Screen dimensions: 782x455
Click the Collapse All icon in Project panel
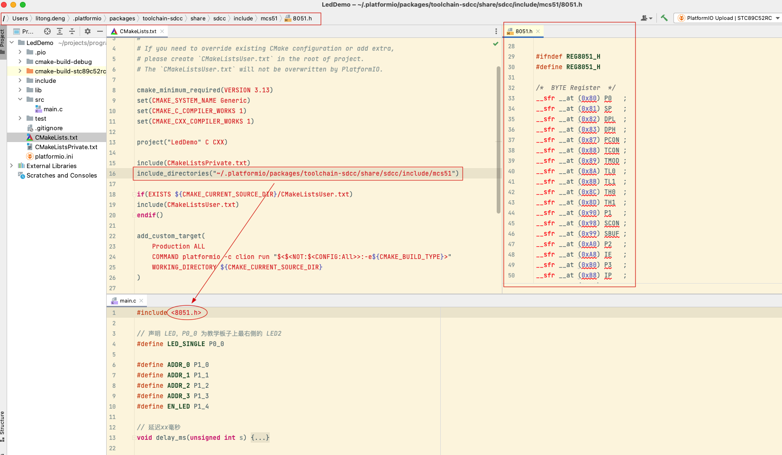pos(72,31)
